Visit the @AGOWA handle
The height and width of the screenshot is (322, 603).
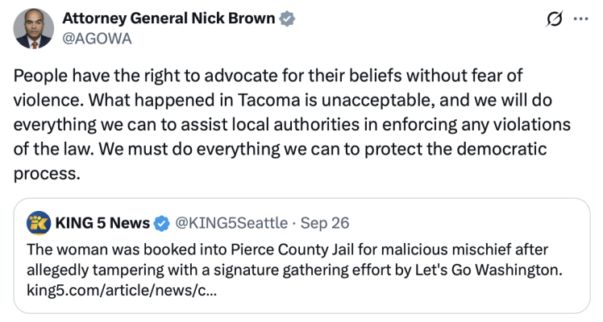[x=90, y=38]
